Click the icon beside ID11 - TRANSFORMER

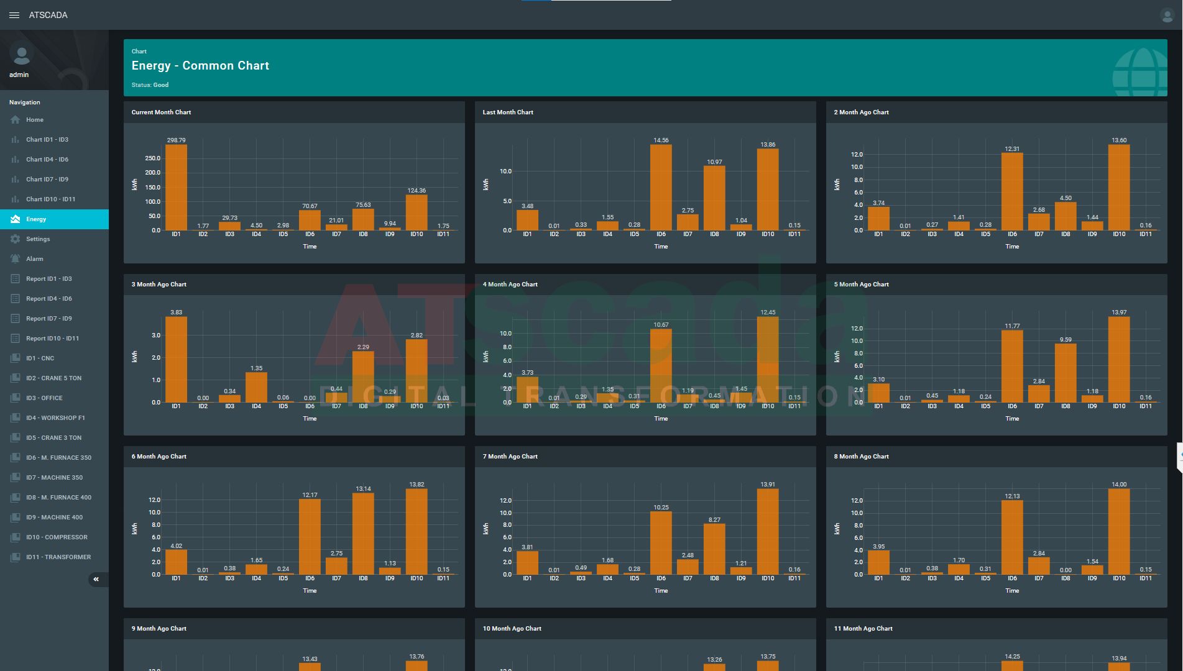tap(15, 557)
